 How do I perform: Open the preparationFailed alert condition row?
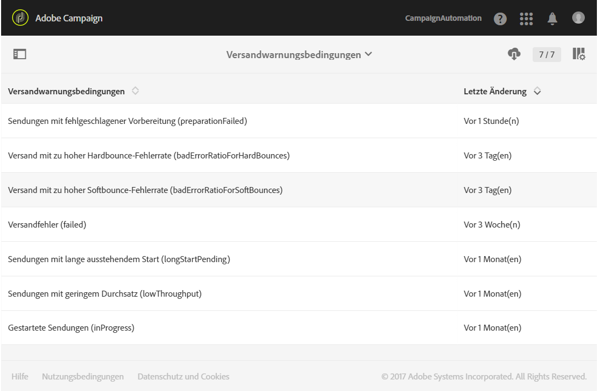point(127,121)
